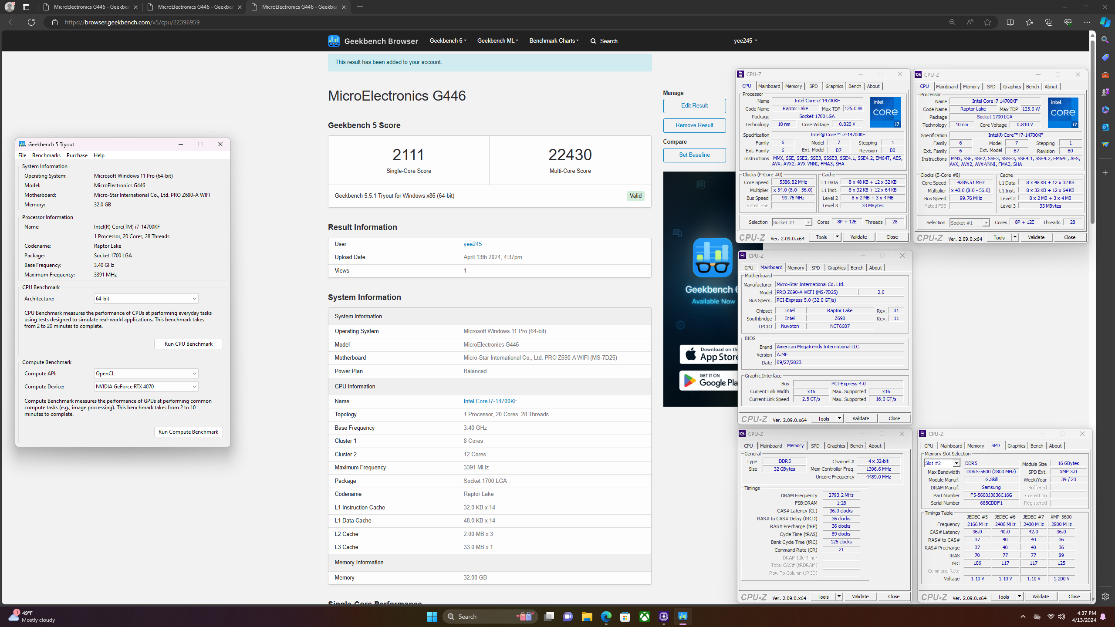
Task: Open the browser favorites star icon
Action: [x=987, y=22]
